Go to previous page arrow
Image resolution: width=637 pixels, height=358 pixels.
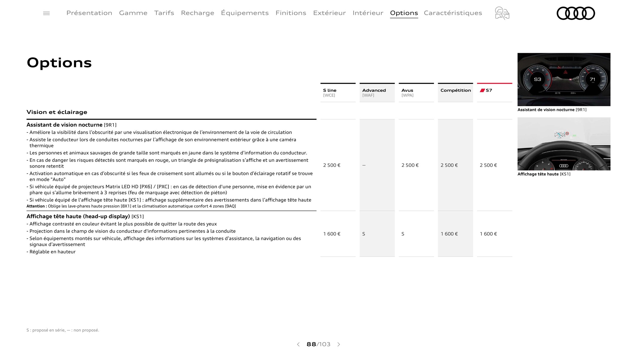coord(298,344)
